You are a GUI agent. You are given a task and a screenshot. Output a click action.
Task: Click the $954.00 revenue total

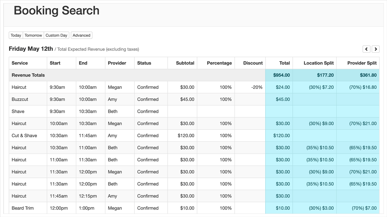pos(281,75)
